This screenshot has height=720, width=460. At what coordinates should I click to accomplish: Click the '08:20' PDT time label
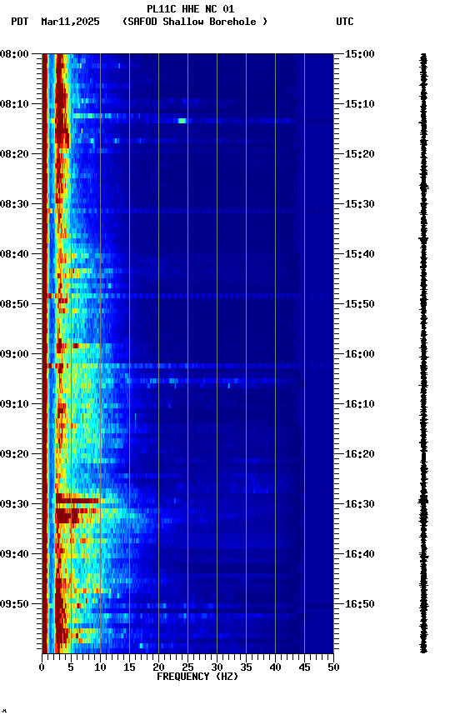click(x=14, y=154)
